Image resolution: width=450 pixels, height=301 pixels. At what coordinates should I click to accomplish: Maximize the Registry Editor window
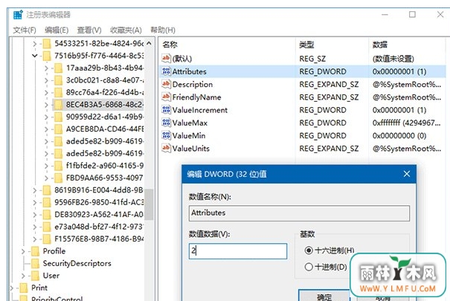[412, 14]
